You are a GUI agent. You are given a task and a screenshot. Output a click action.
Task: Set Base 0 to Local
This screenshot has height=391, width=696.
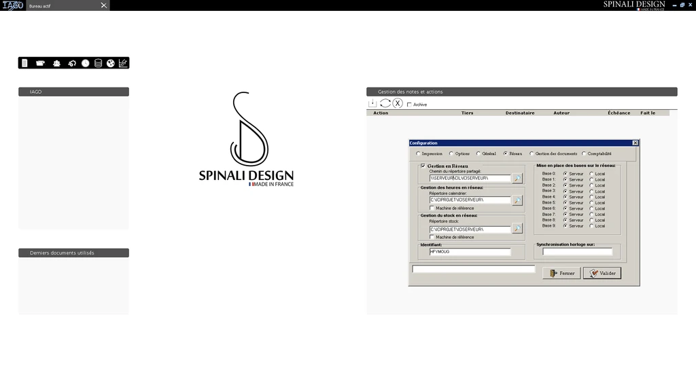tap(591, 174)
